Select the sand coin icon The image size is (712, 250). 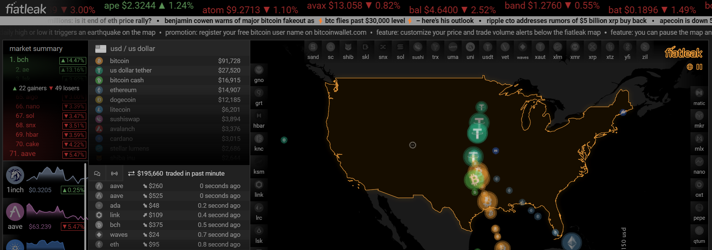coord(313,47)
